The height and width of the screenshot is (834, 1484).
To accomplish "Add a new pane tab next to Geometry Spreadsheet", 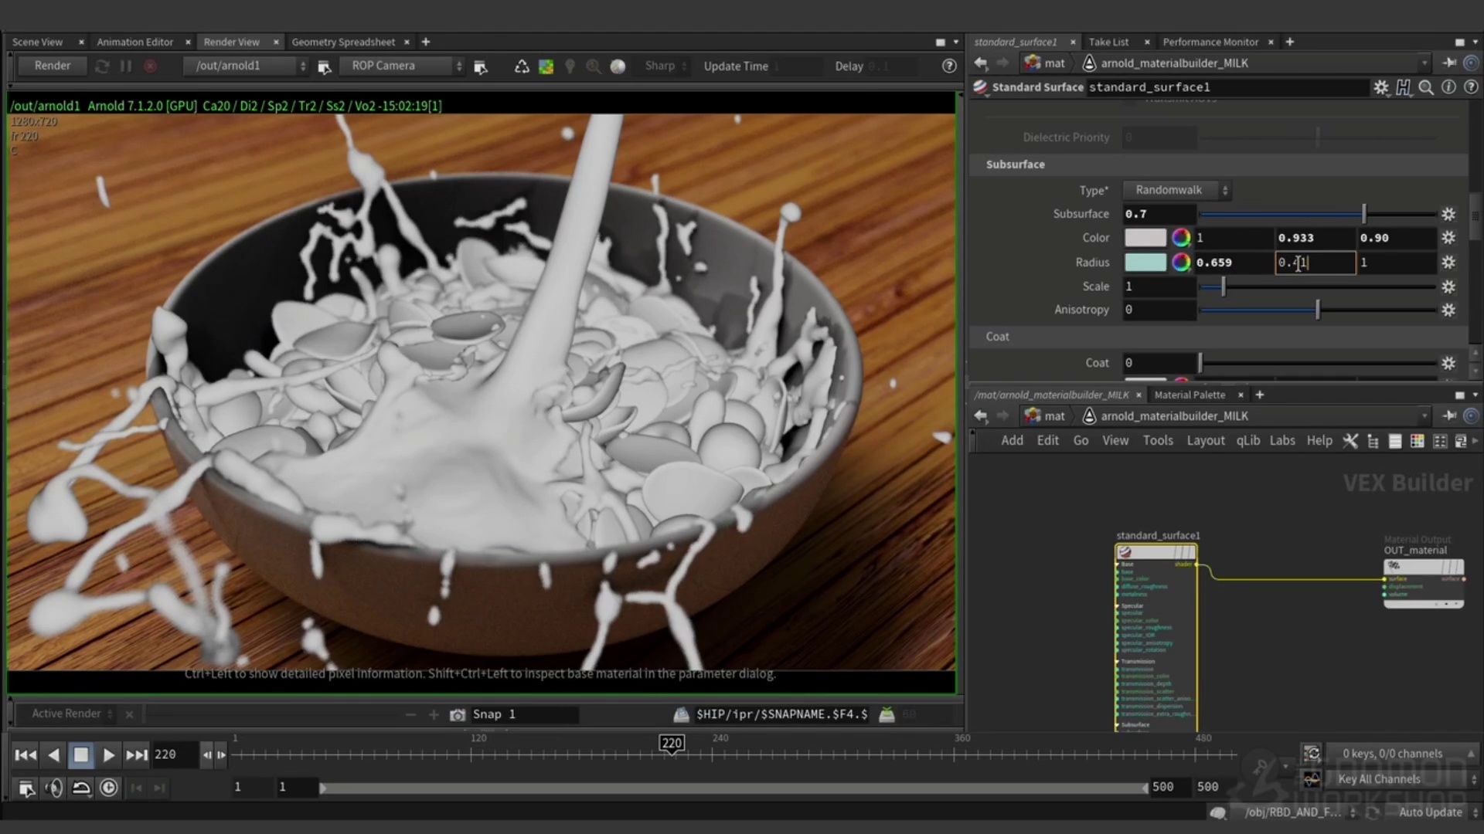I will click(426, 42).
